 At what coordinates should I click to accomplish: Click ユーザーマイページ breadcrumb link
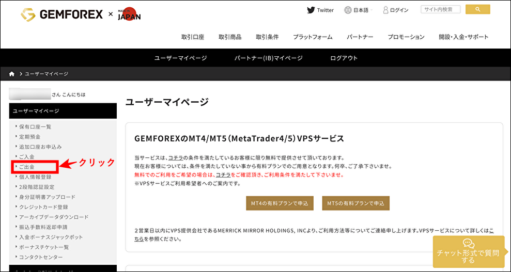tap(47, 74)
